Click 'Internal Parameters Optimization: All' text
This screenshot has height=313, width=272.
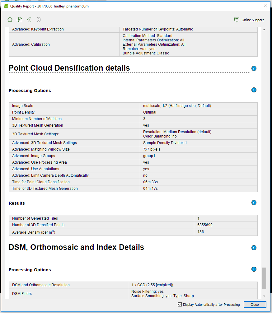coord(153,40)
